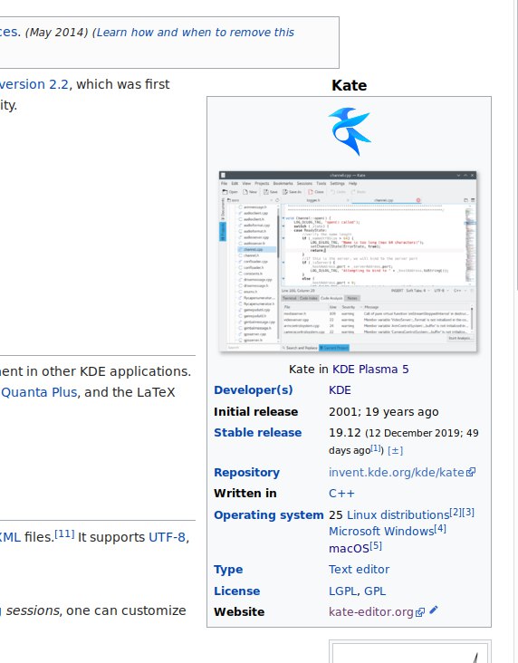Open the GPL license link
This screenshot has width=518, height=663.
point(375,591)
